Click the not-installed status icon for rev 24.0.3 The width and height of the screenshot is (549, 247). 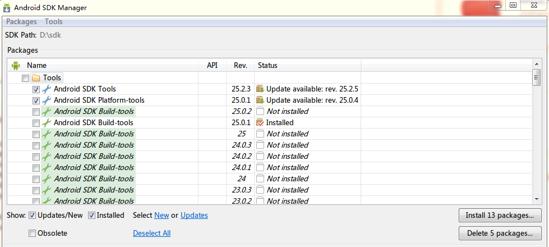(260, 145)
